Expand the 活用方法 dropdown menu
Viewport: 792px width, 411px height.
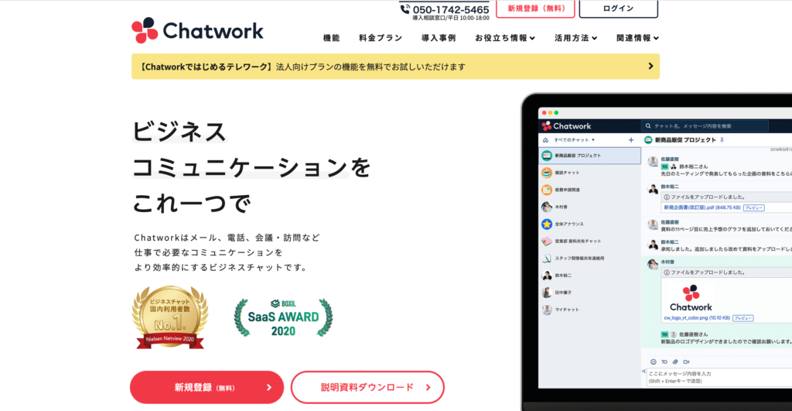575,38
